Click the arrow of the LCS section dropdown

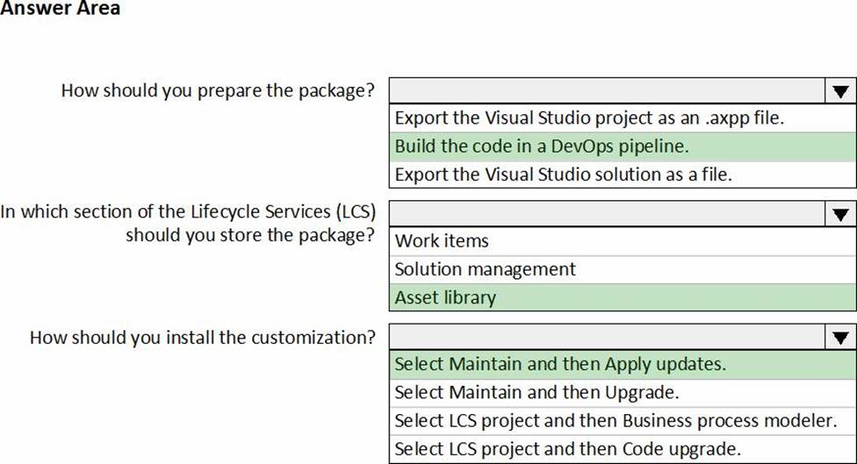[x=839, y=213]
